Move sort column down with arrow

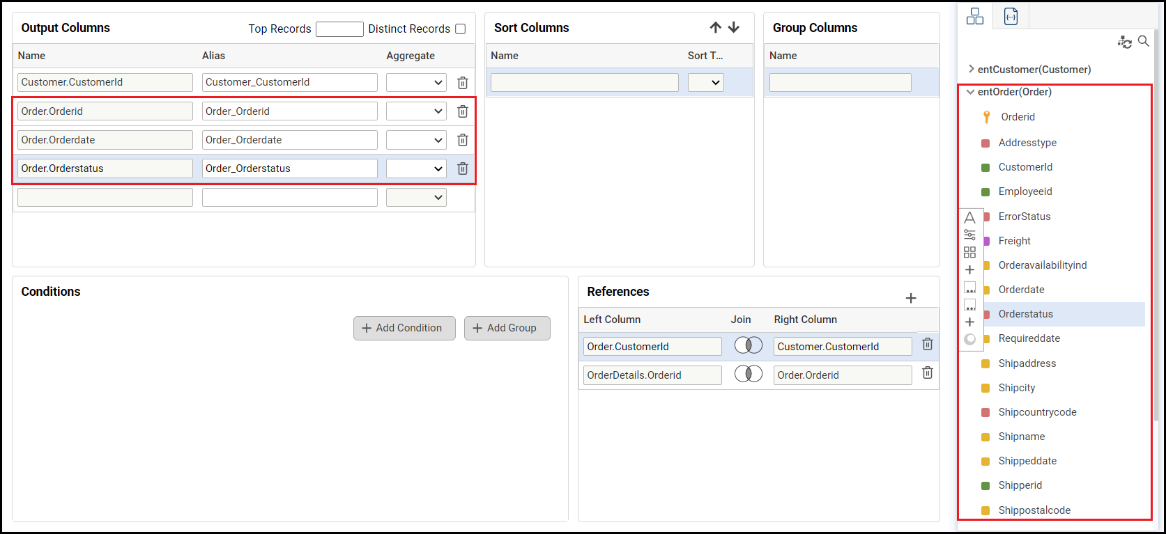pyautogui.click(x=734, y=28)
